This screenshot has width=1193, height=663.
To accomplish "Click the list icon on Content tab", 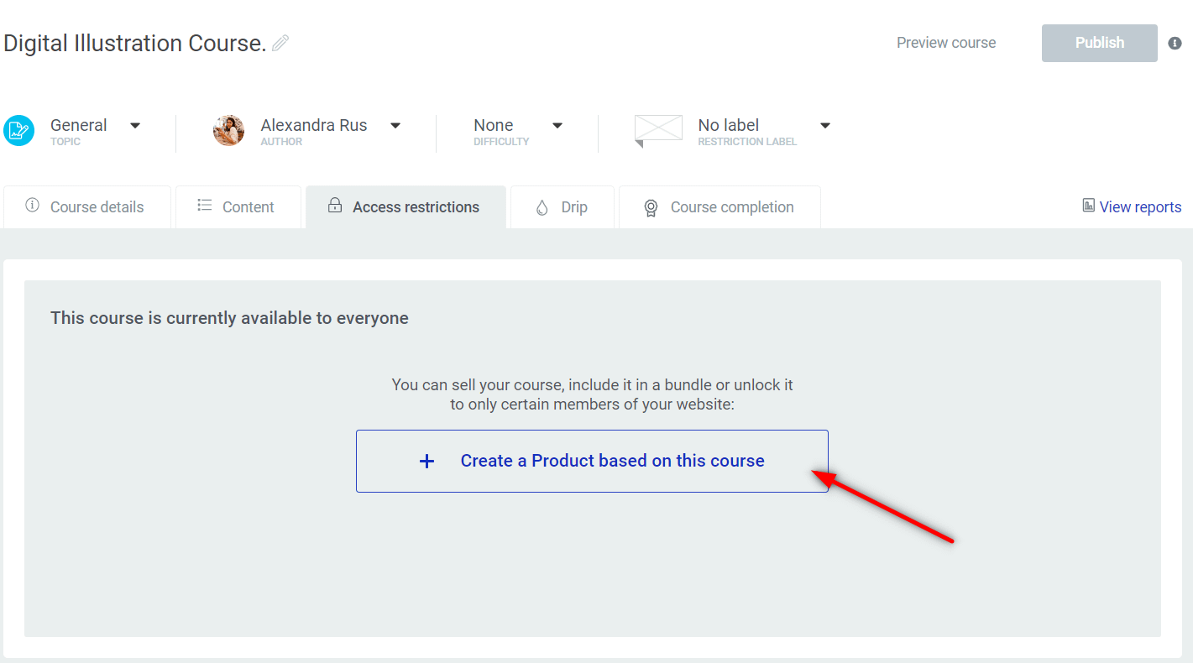I will tap(204, 205).
